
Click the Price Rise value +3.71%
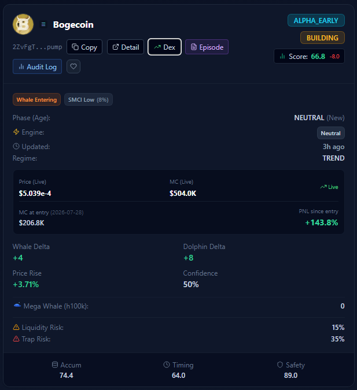[x=26, y=284]
